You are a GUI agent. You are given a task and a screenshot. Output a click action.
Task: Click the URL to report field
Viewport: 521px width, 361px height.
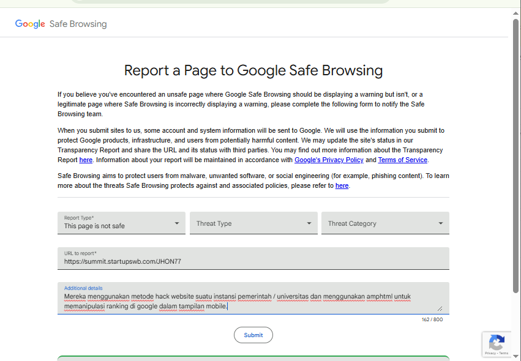[253, 258]
